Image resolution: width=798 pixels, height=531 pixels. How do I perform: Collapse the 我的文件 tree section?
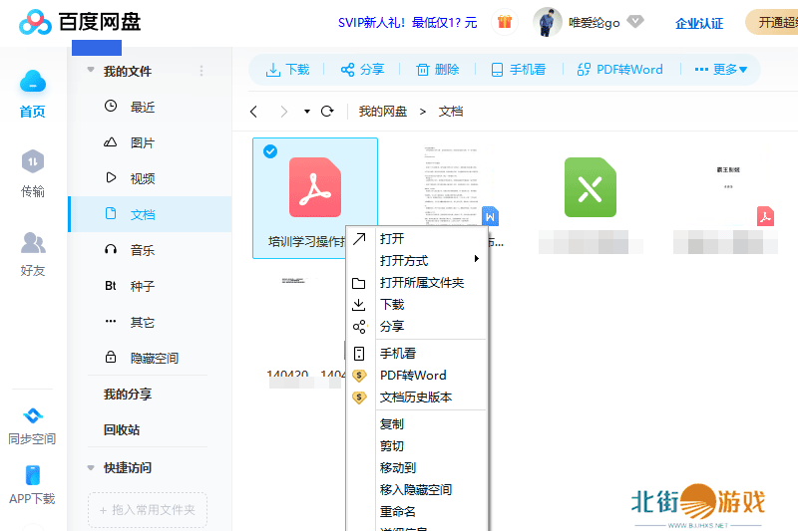(x=91, y=71)
